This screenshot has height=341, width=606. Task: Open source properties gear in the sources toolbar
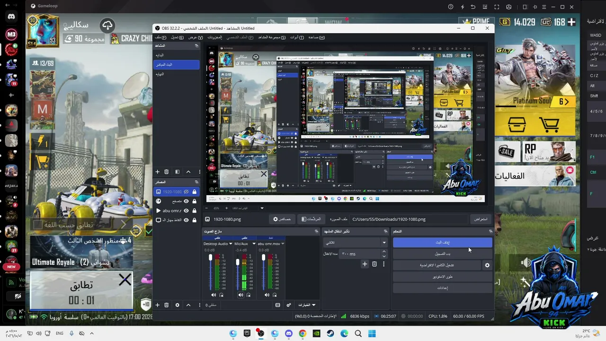tap(177, 305)
